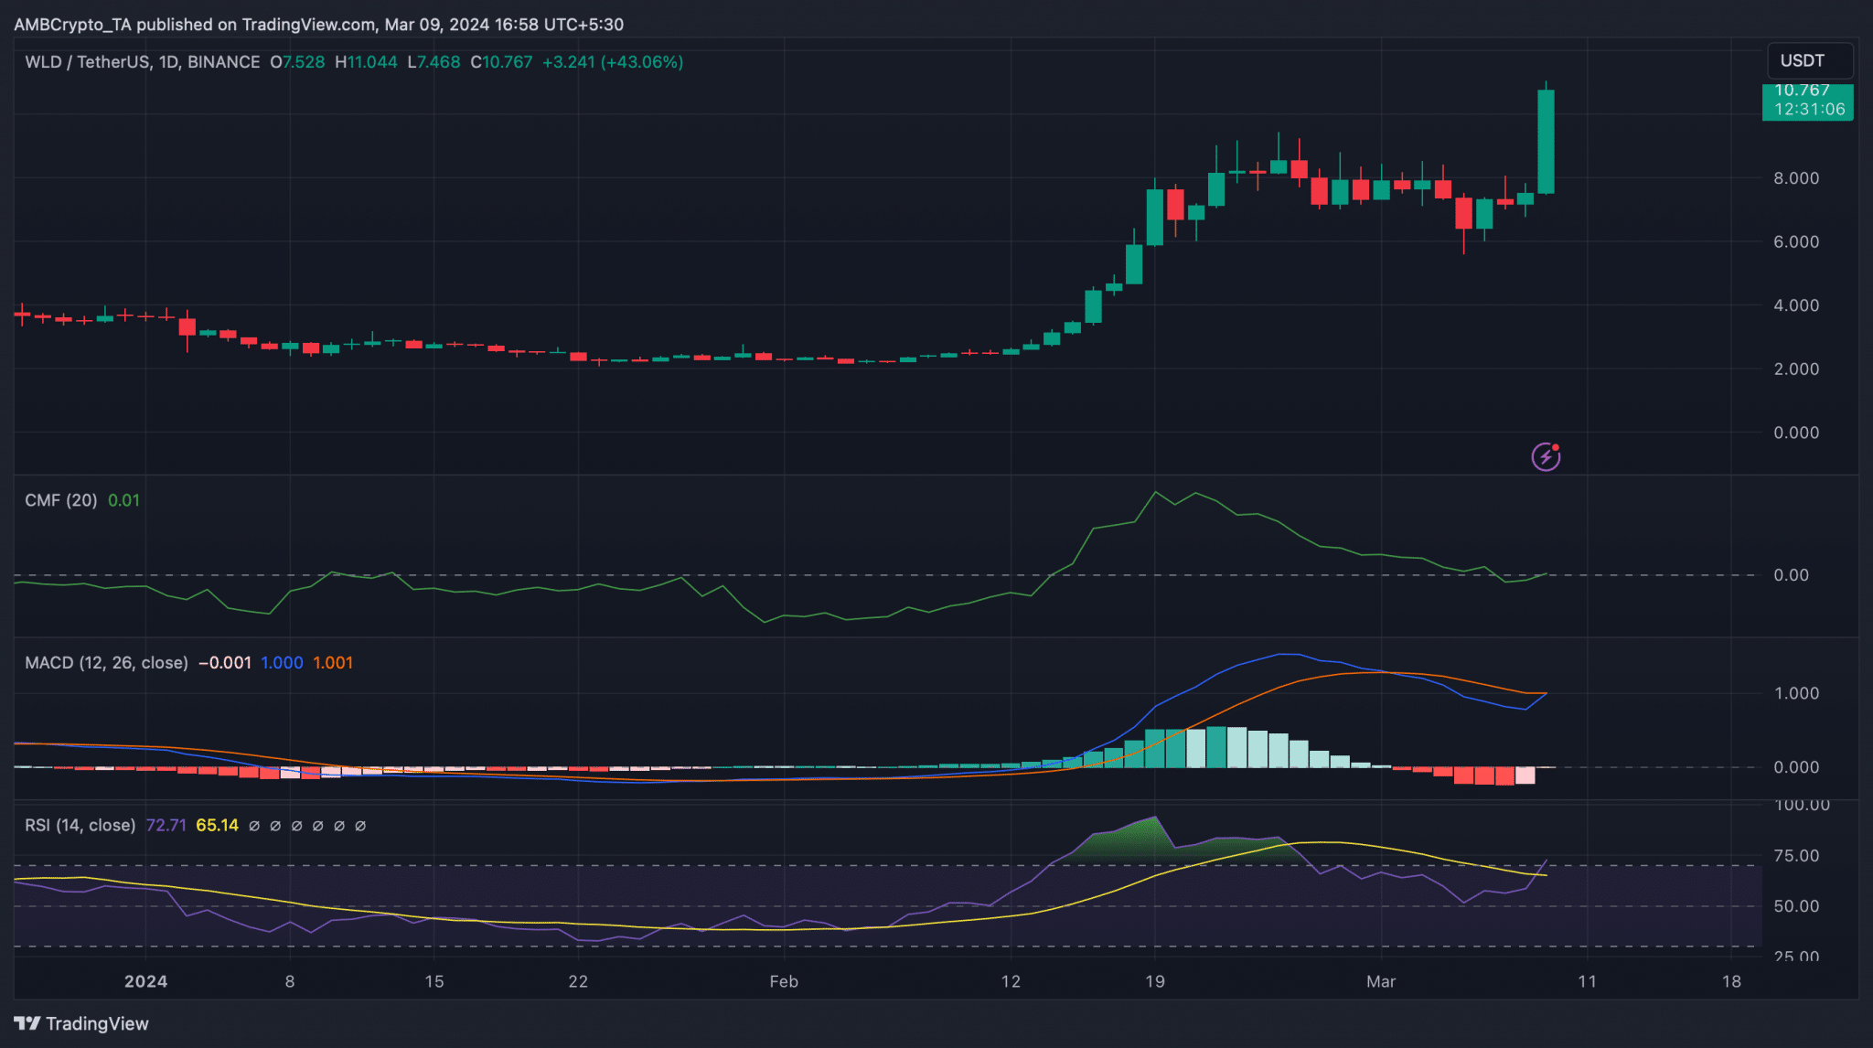Click the 8.000 price axis label
Image resolution: width=1873 pixels, height=1048 pixels.
(x=1796, y=178)
